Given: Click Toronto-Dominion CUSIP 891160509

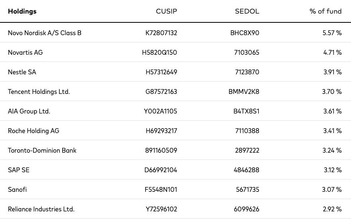Looking at the screenshot, I should [161, 150].
